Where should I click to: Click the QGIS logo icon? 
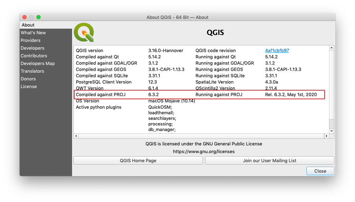(x=84, y=32)
